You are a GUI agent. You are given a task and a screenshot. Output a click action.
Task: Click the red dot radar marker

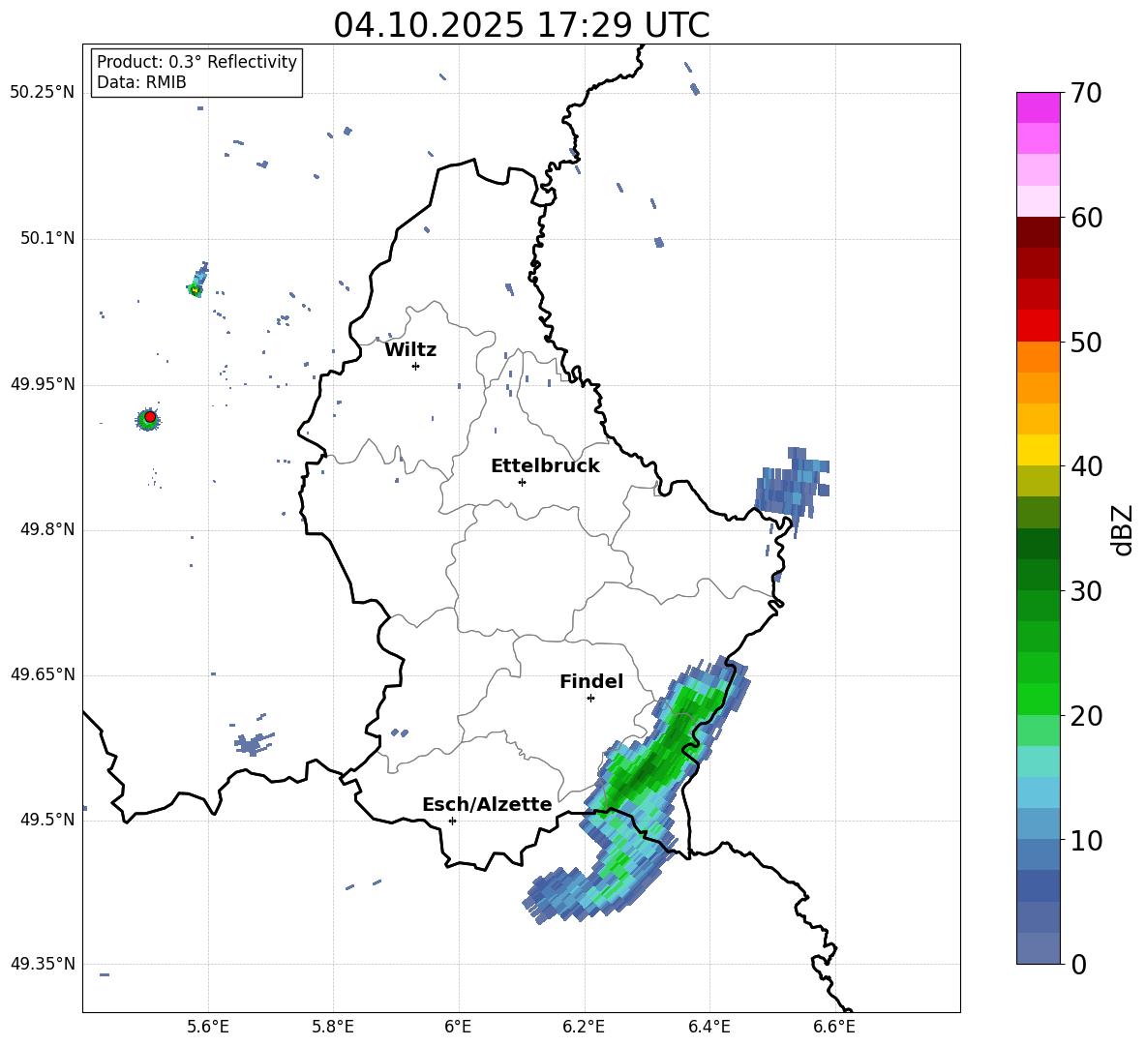click(x=150, y=416)
